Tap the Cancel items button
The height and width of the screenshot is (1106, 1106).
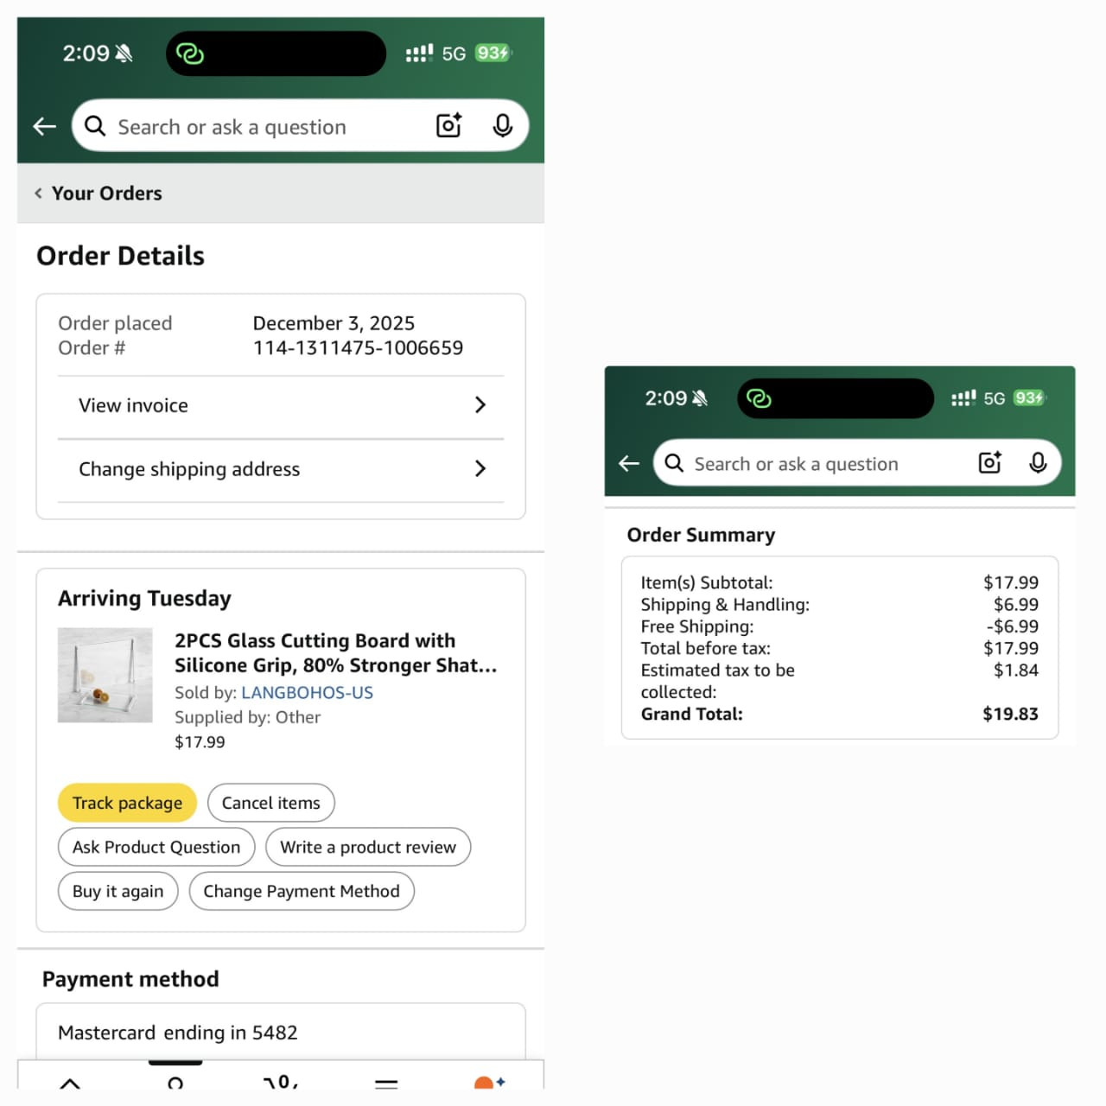coord(270,804)
